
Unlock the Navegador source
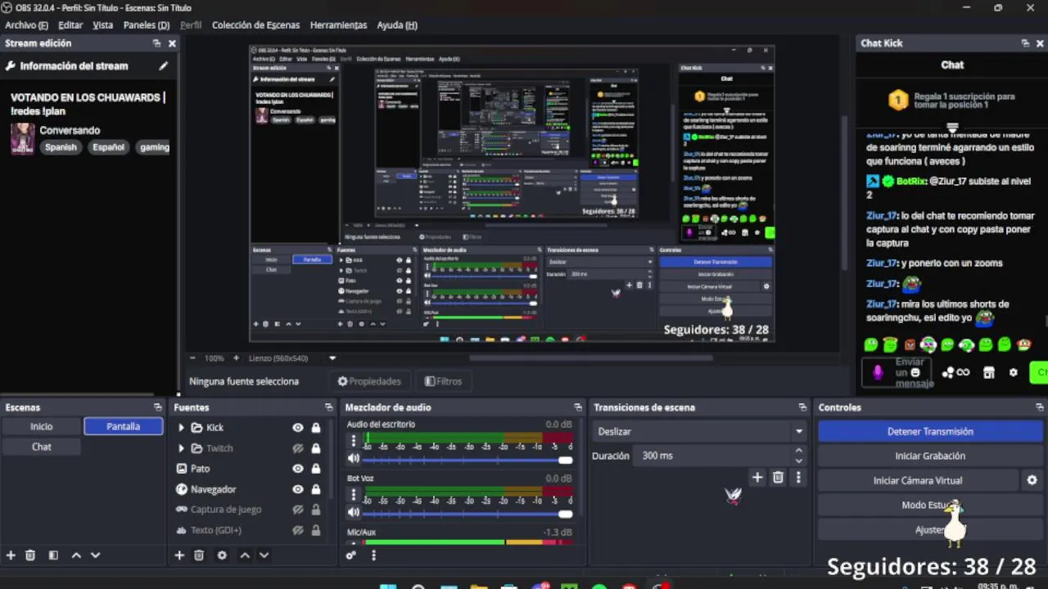[316, 489]
